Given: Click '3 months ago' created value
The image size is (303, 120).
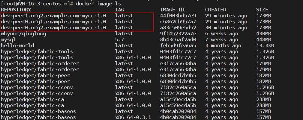Looking at the screenshot, I should [x=223, y=46].
